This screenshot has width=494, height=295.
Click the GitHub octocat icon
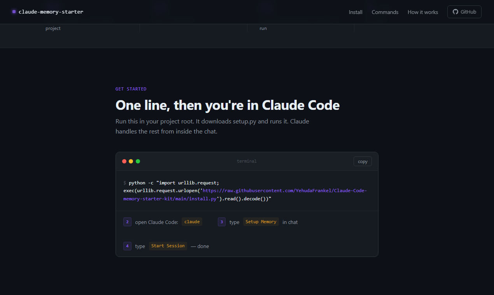click(x=455, y=12)
